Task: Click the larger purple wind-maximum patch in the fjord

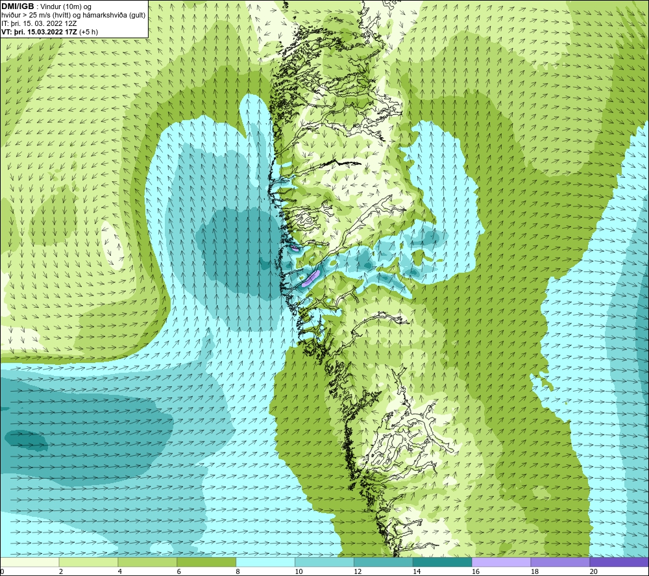Action: tap(310, 279)
